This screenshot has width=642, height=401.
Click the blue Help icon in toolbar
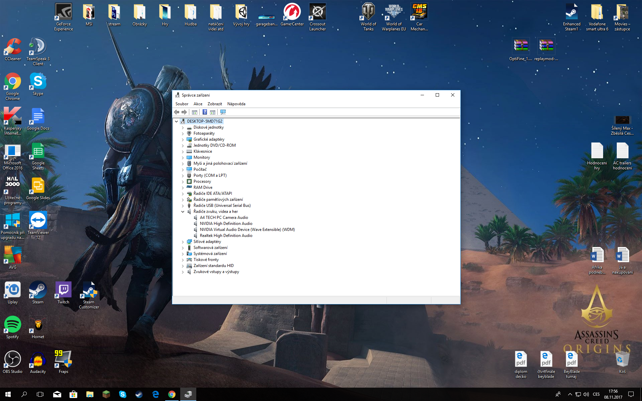tap(205, 112)
